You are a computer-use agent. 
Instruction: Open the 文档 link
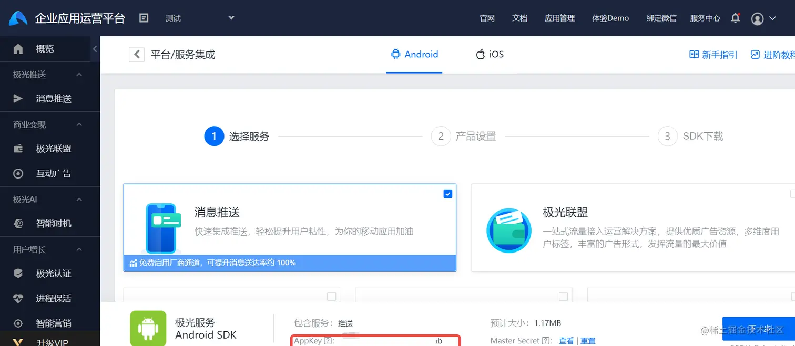(x=519, y=18)
